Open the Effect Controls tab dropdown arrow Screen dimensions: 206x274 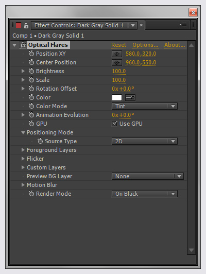133,26
